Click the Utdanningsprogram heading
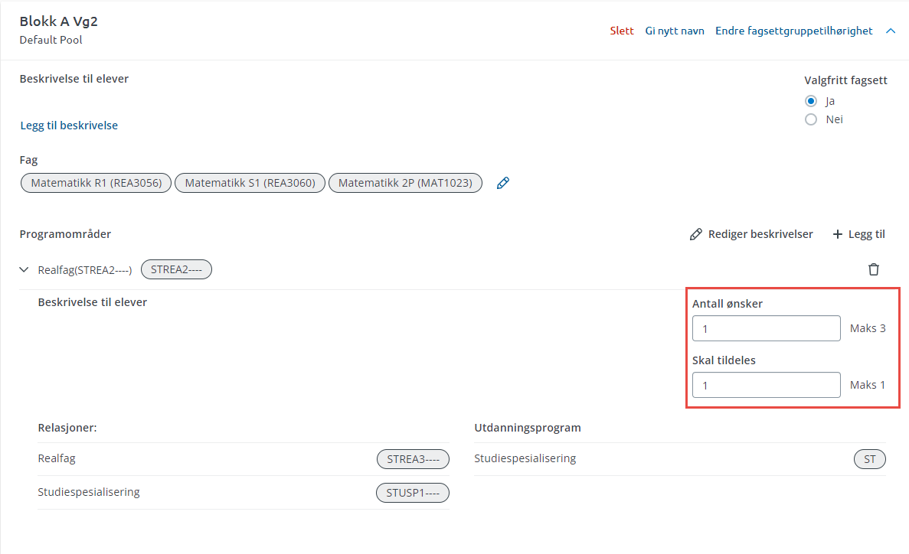The image size is (909, 554). (x=528, y=428)
